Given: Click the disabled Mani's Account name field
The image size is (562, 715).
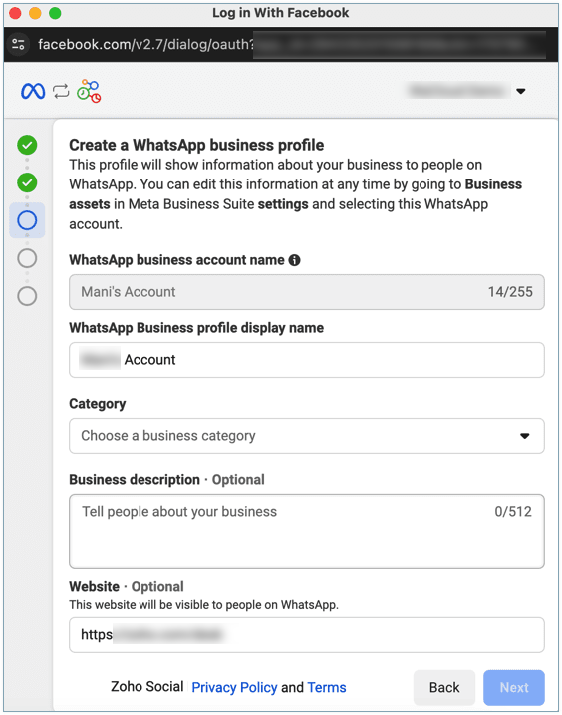Looking at the screenshot, I should click(307, 292).
